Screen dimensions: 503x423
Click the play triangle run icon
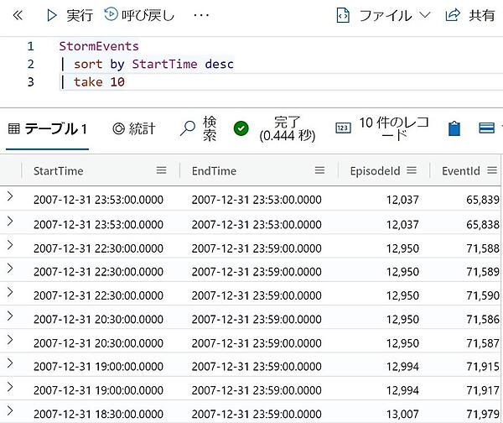(x=52, y=15)
